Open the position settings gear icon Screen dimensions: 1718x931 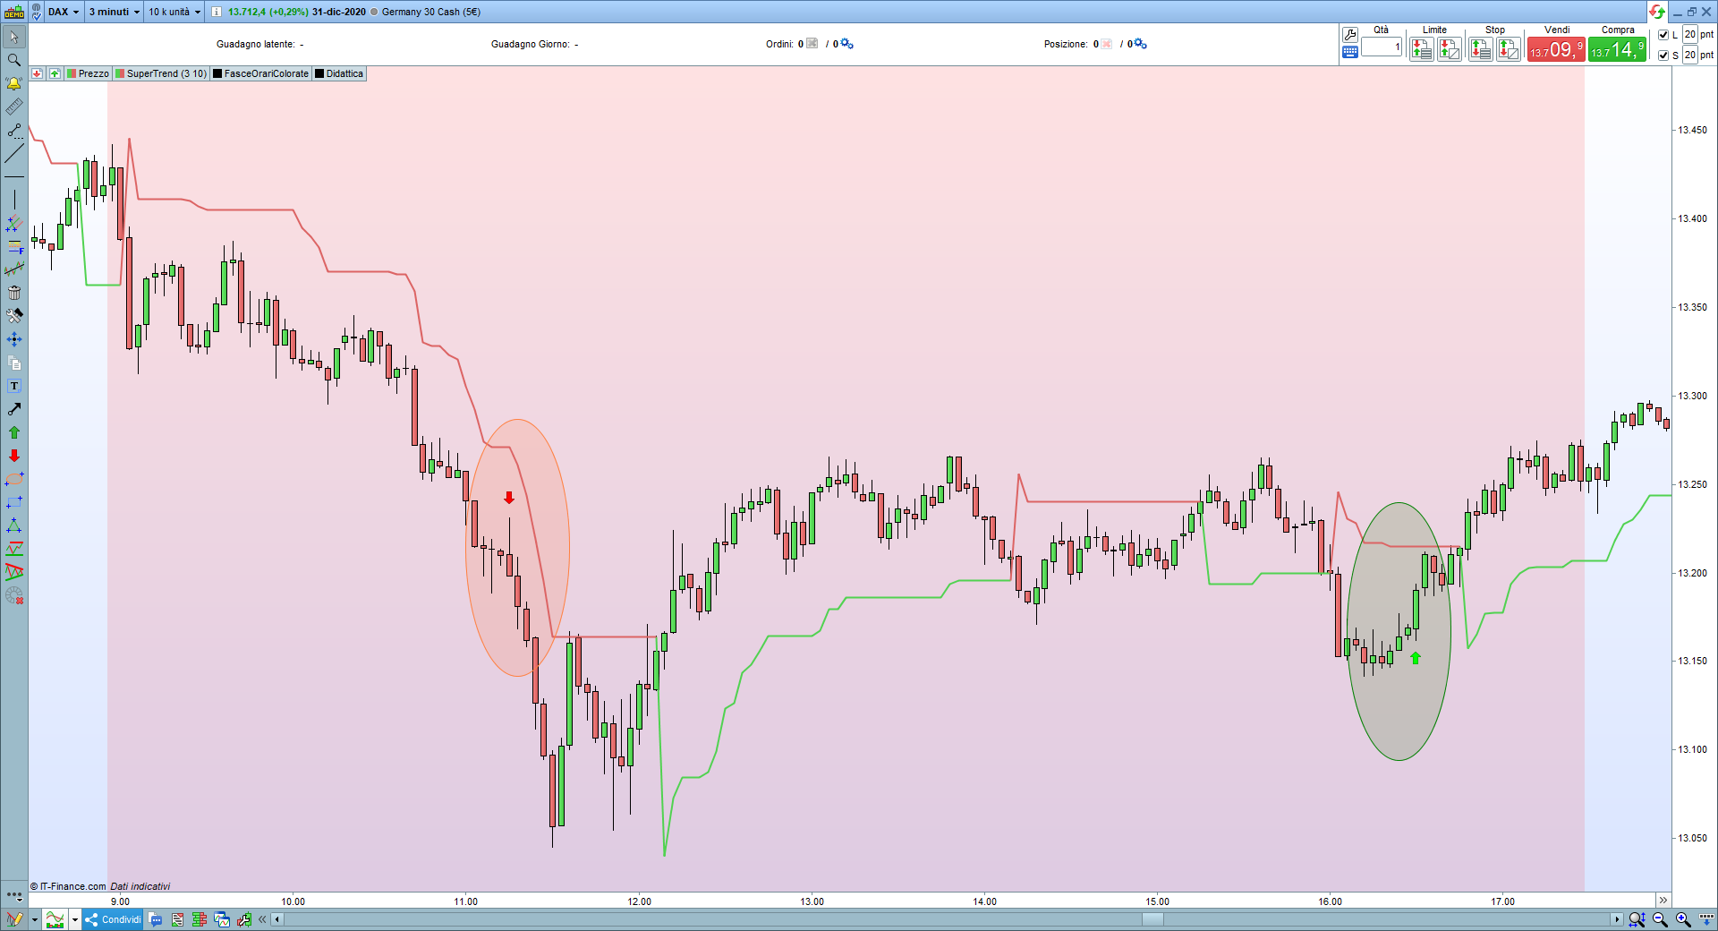tap(1140, 44)
